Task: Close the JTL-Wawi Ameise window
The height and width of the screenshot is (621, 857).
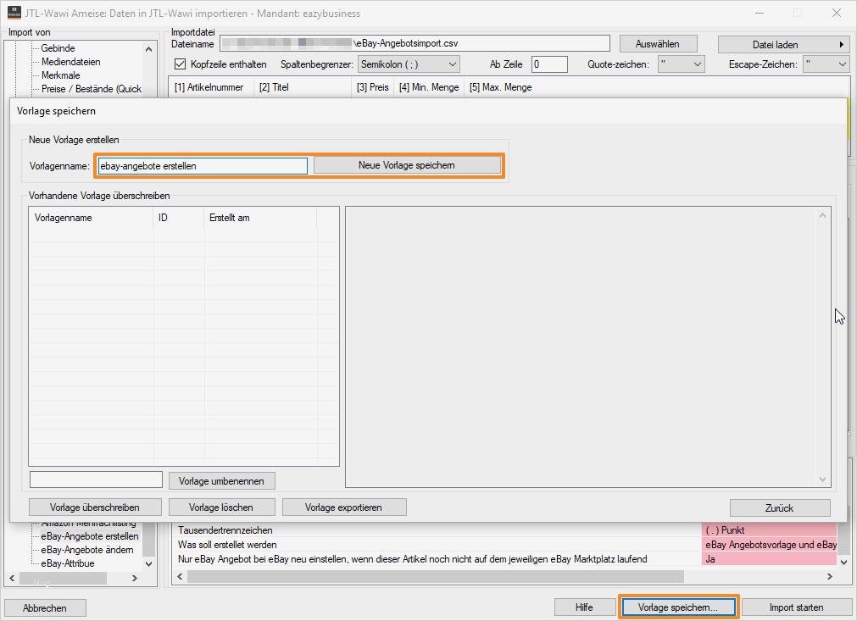Action: click(x=836, y=13)
